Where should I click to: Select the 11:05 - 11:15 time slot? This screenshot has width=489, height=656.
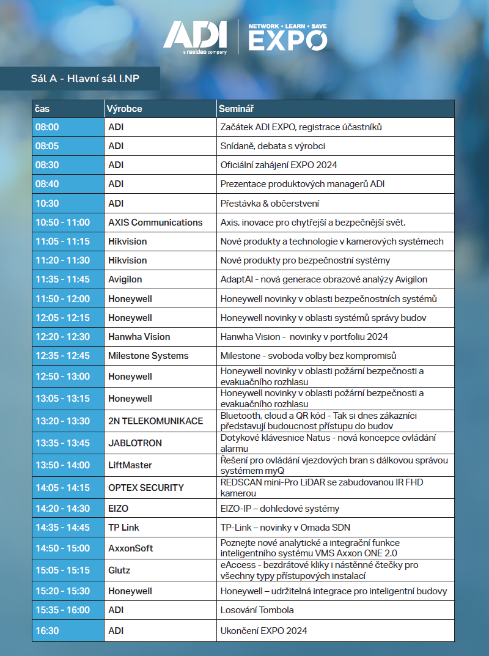pyautogui.click(x=68, y=241)
